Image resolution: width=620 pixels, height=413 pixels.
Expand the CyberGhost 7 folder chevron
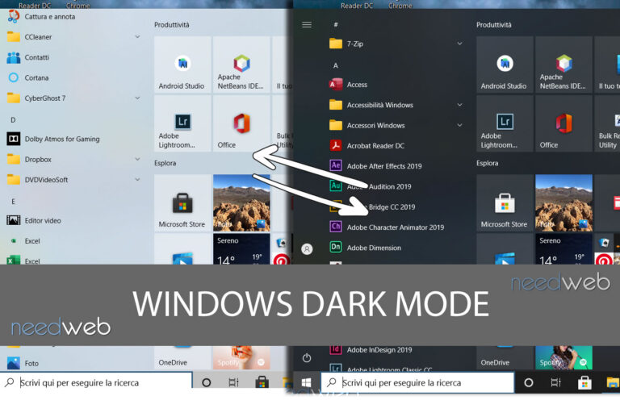click(137, 98)
